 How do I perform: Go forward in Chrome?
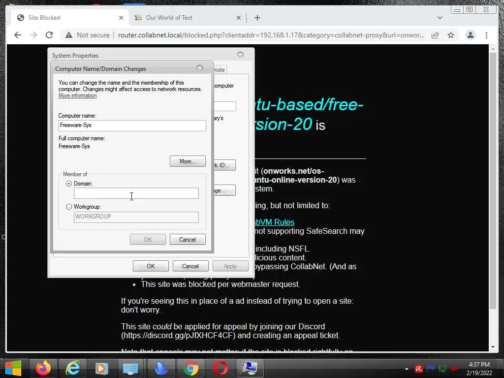pyautogui.click(x=33, y=35)
